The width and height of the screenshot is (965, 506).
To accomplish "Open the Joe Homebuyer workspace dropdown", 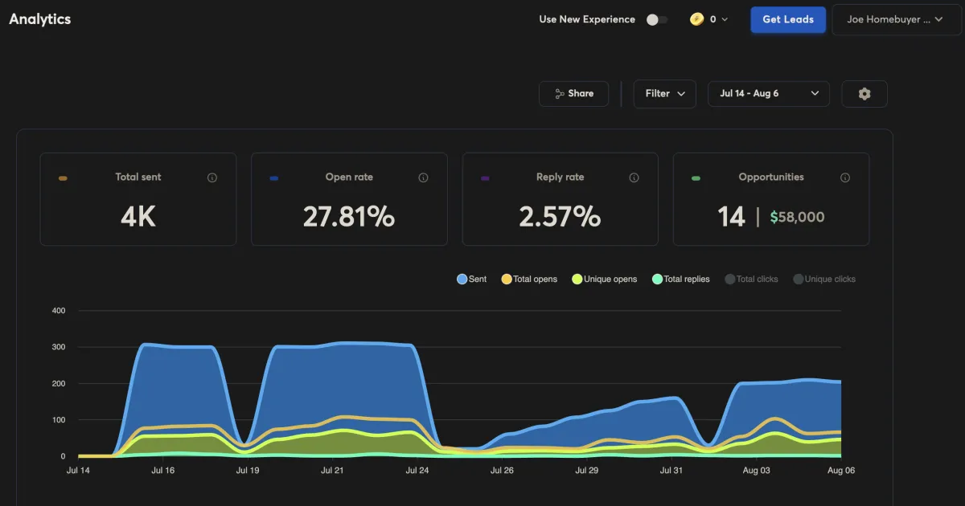I will coord(897,19).
